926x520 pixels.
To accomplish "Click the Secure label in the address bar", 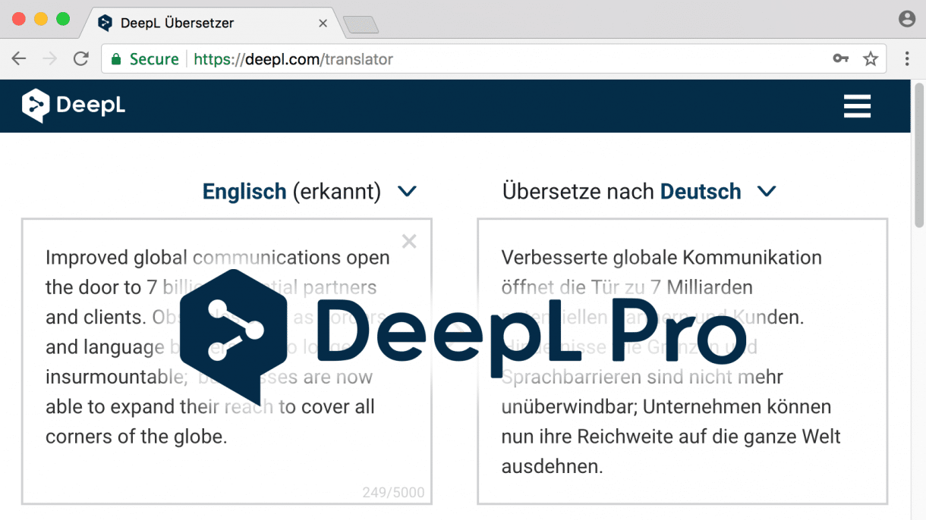I will tap(153, 58).
